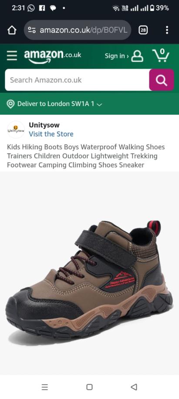Tap the Android back navigation button
This screenshot has width=179, height=399.
click(x=134, y=387)
